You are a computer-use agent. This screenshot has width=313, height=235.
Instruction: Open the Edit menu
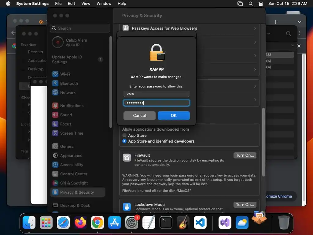point(71,3)
